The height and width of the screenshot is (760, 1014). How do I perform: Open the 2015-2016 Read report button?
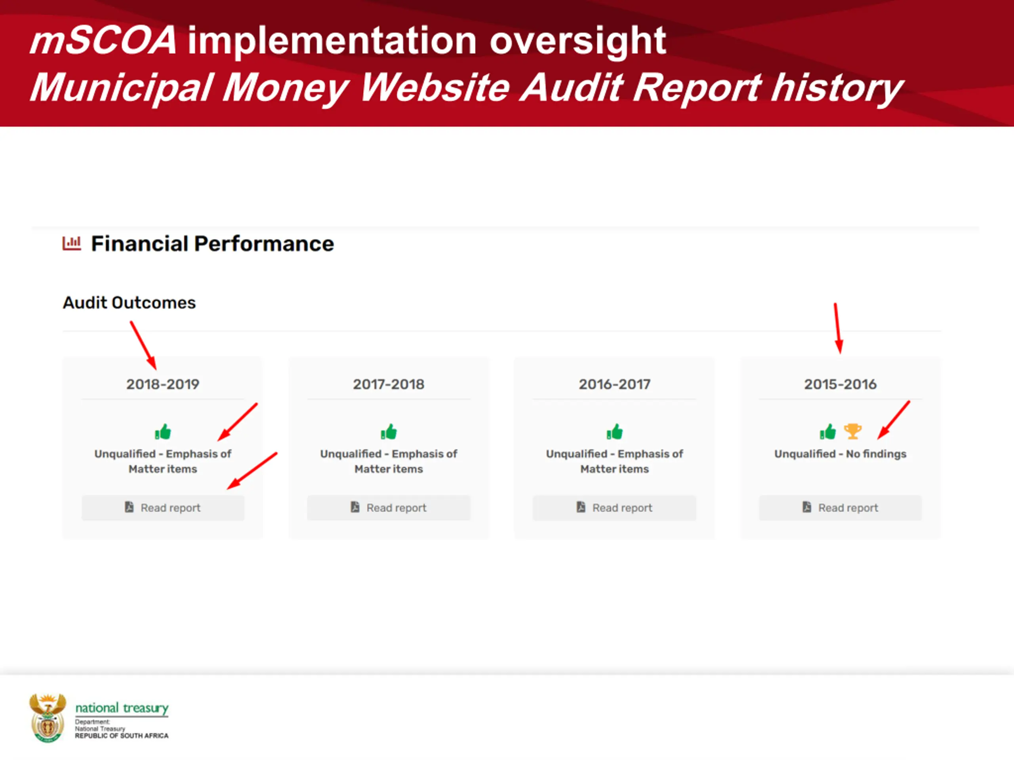(840, 507)
